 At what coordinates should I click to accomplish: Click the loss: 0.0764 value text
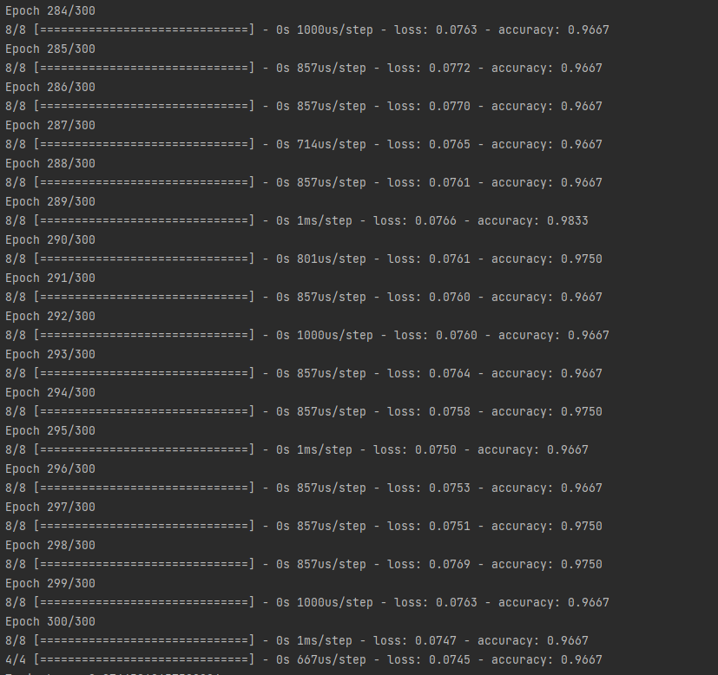[429, 373]
